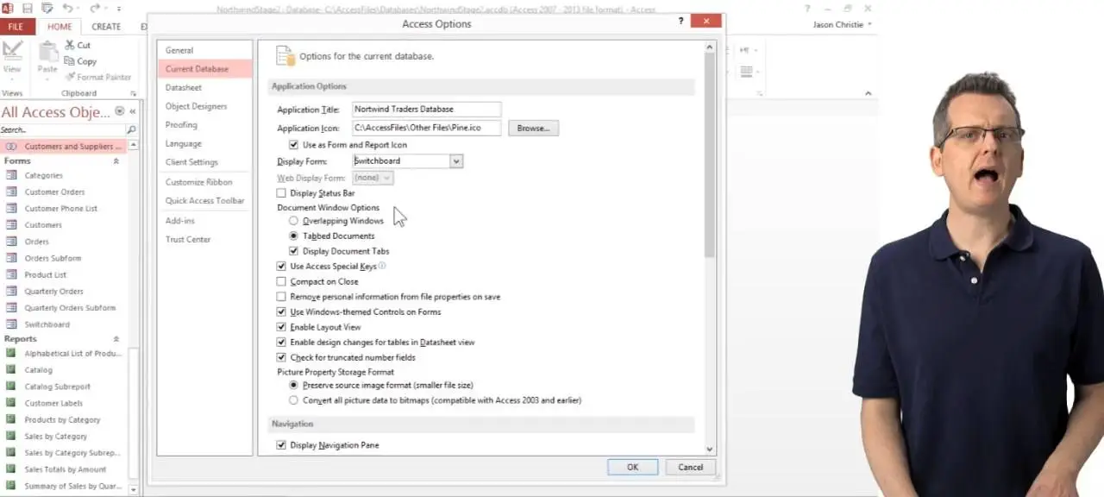Collapse the Reports group in navigation pane
This screenshot has height=497, width=1104.
pyautogui.click(x=116, y=339)
